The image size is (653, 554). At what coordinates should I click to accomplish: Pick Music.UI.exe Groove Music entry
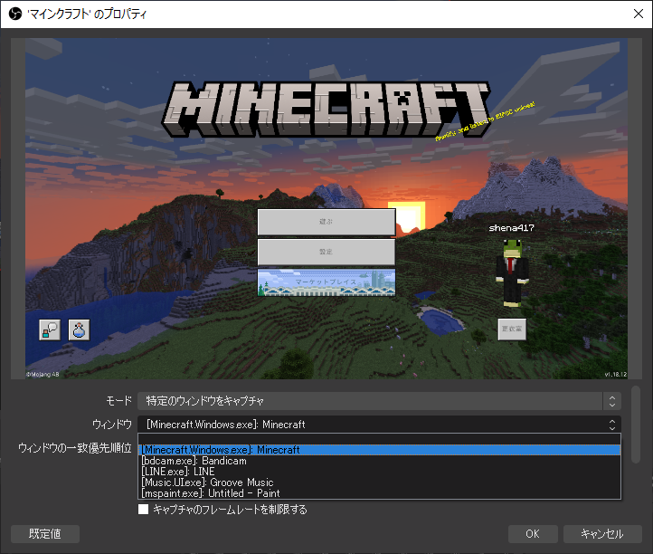[380, 482]
